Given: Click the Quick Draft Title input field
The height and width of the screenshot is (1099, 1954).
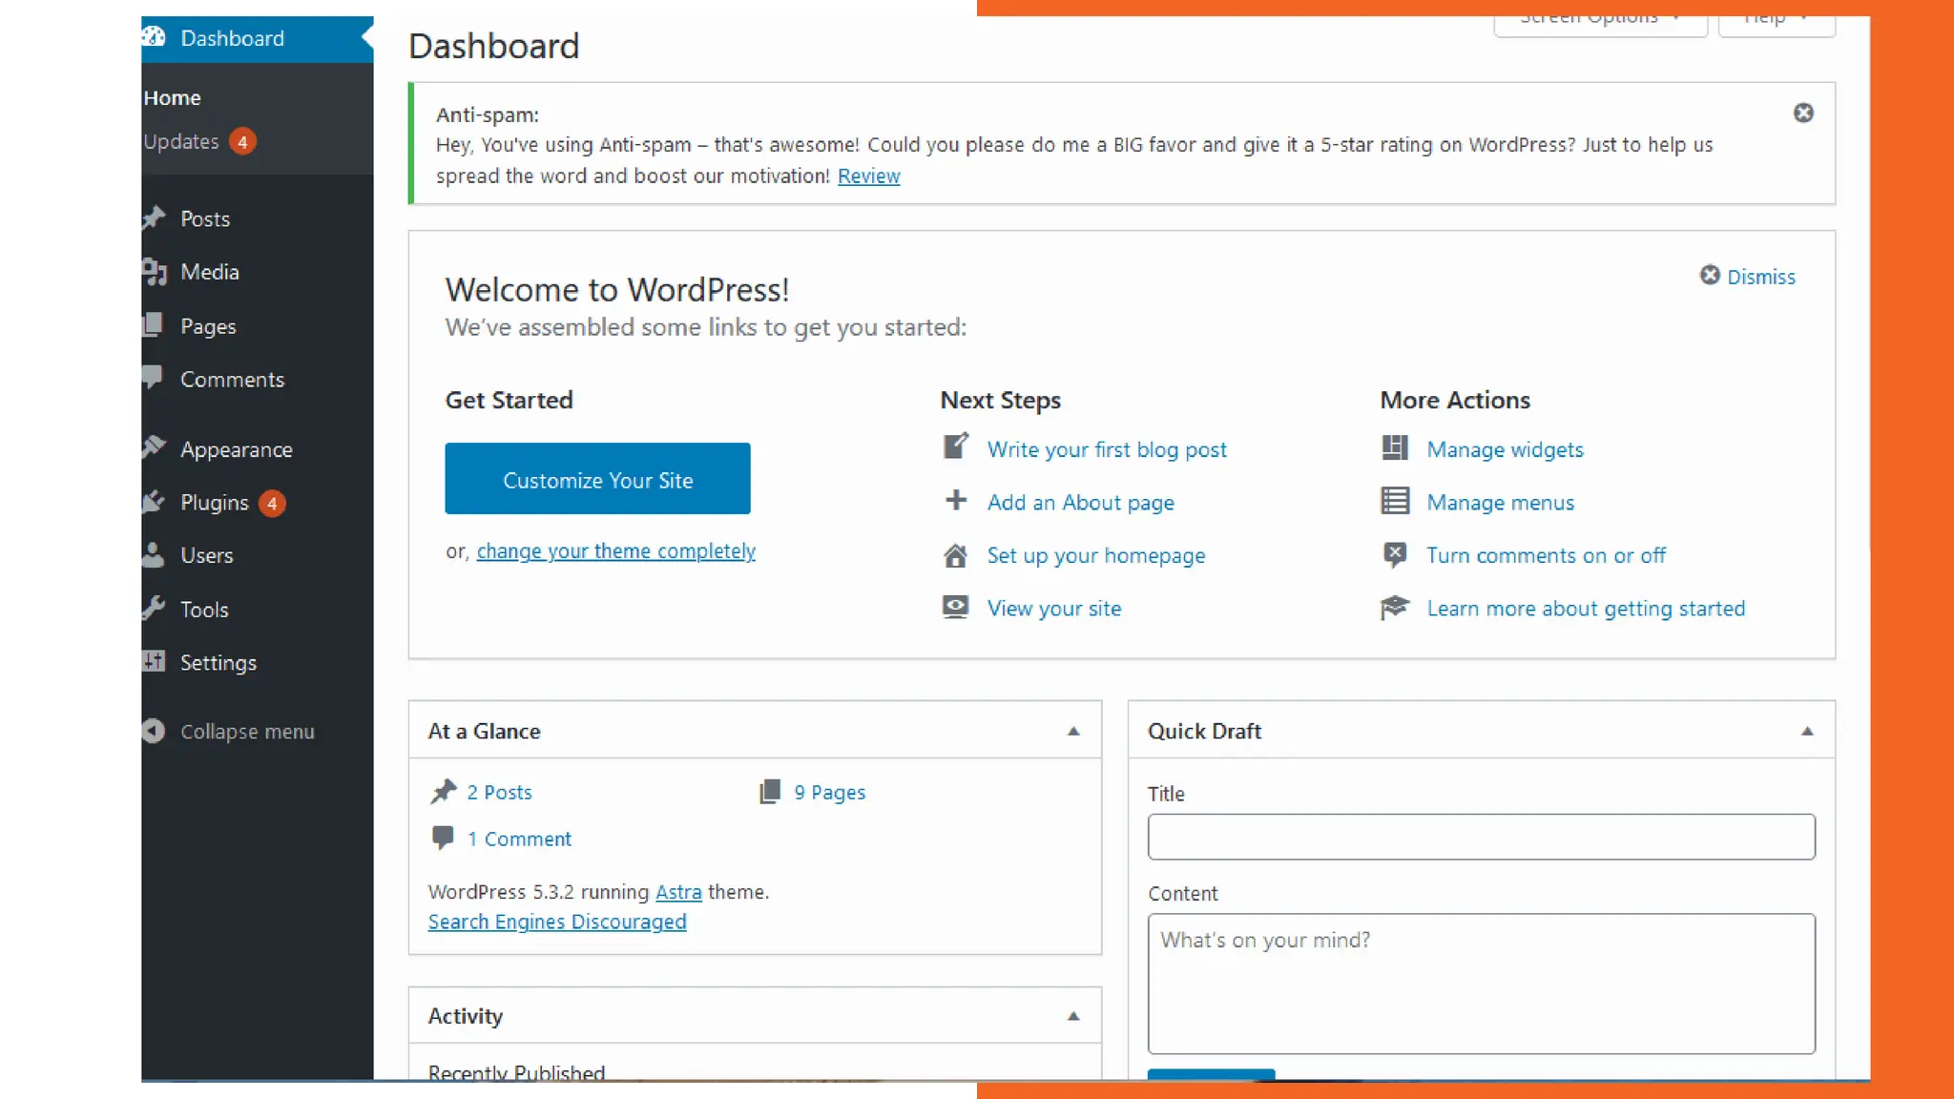Looking at the screenshot, I should pos(1481,837).
